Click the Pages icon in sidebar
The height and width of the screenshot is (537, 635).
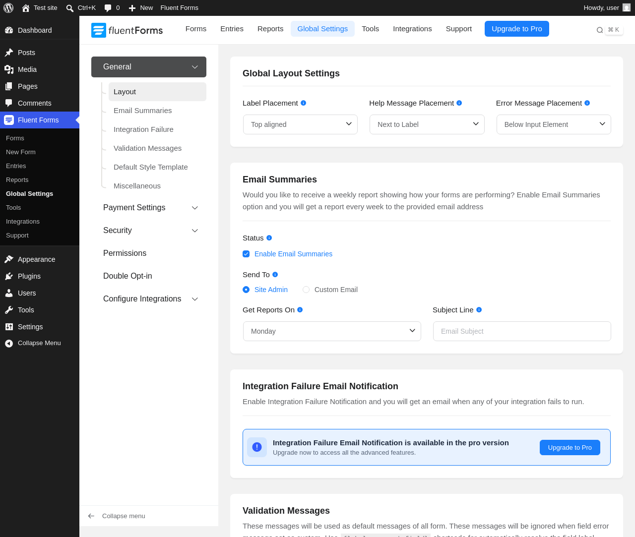[x=9, y=86]
